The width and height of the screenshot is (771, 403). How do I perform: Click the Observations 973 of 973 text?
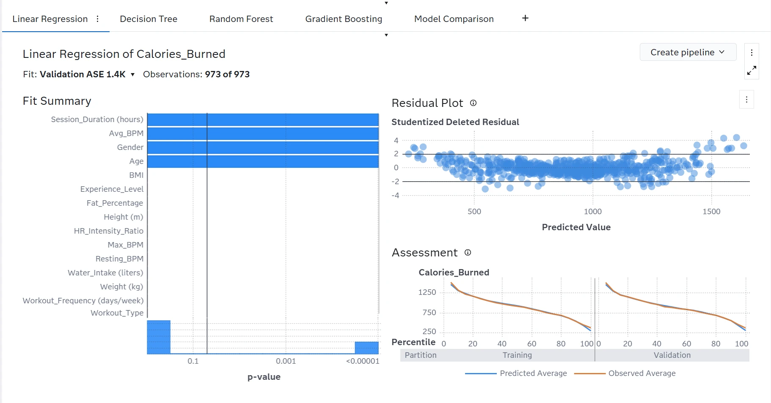[x=196, y=74]
